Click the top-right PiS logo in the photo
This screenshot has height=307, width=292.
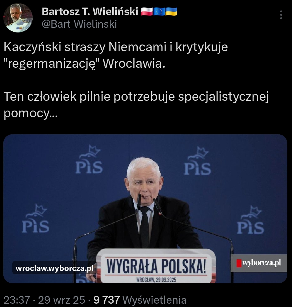coord(198,161)
